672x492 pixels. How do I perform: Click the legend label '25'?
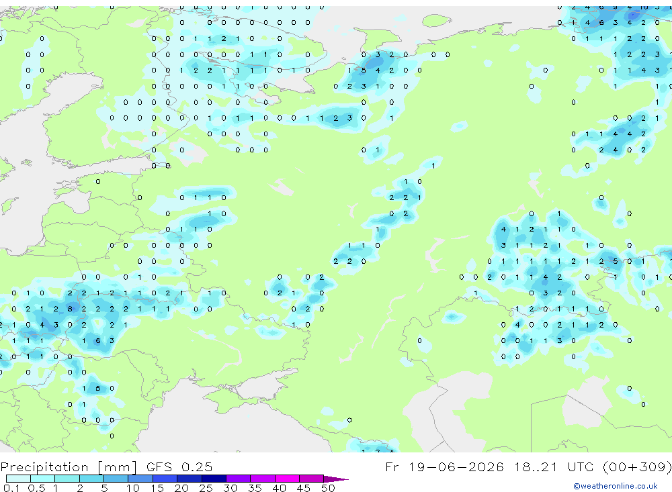(206, 488)
